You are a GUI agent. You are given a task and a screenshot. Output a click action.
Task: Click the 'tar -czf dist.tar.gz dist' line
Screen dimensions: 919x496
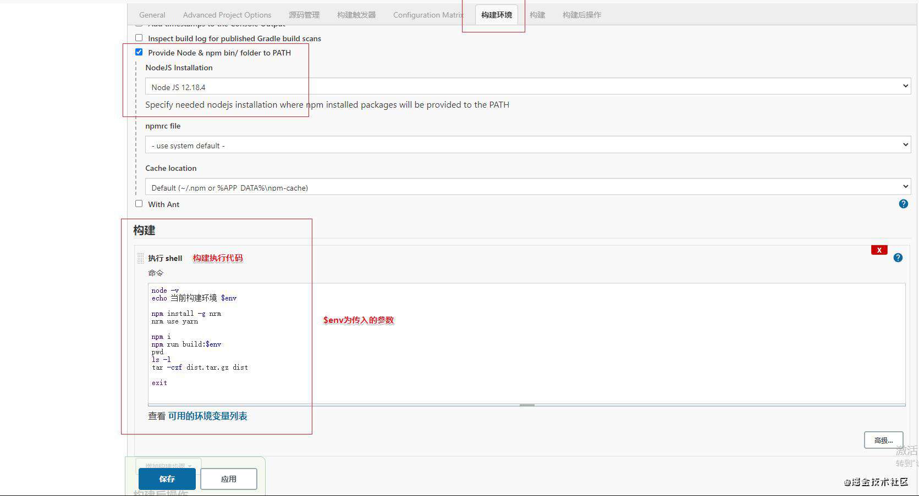point(200,367)
